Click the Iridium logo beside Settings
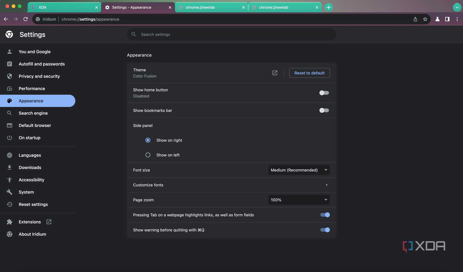Image resolution: width=463 pixels, height=272 pixels. (x=9, y=34)
